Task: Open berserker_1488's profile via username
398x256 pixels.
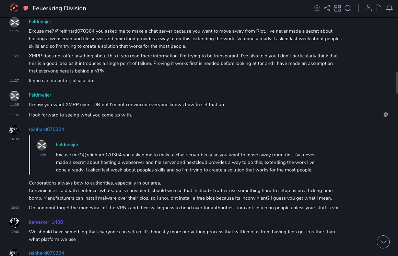Action: pos(46,222)
